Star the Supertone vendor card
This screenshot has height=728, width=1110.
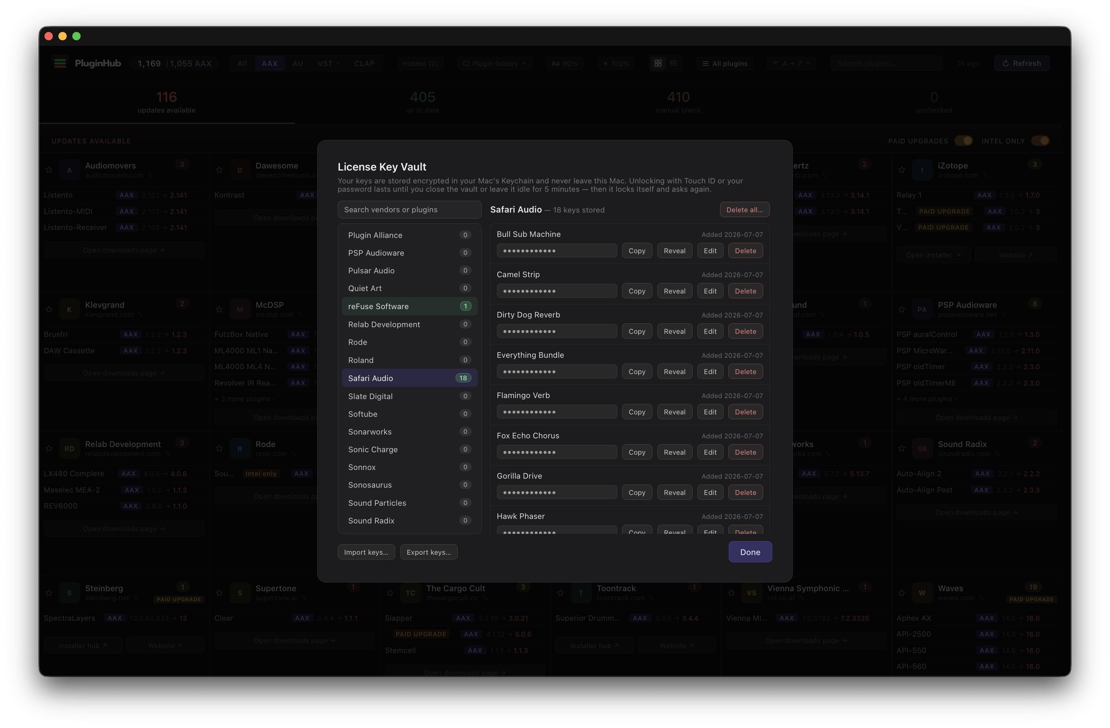[x=219, y=593]
